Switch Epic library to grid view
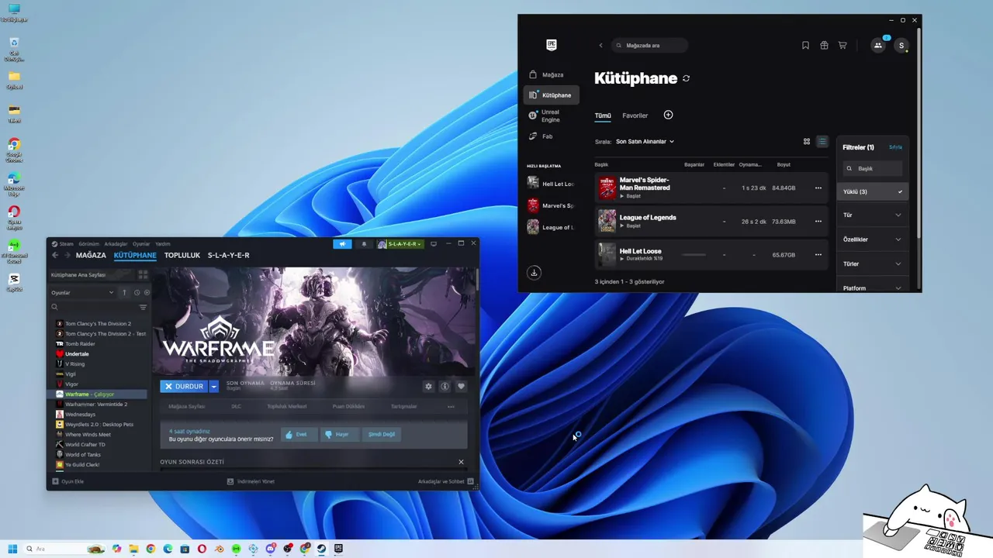993x558 pixels. [x=807, y=142]
